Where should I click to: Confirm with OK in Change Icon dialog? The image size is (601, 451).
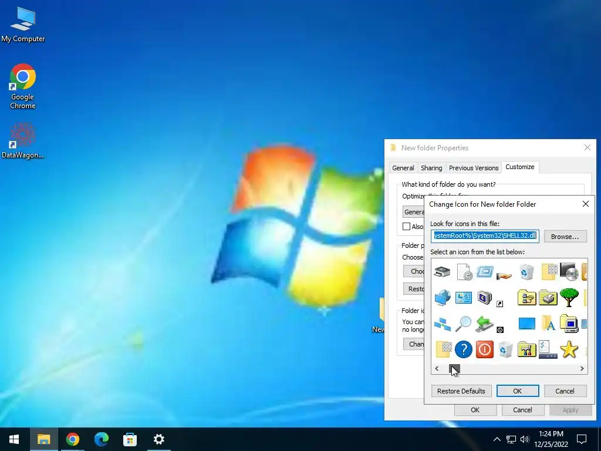pos(518,391)
